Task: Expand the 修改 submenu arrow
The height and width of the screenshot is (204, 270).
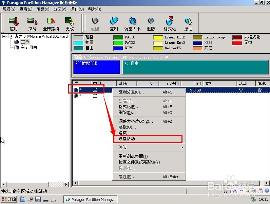Action: click(x=182, y=148)
